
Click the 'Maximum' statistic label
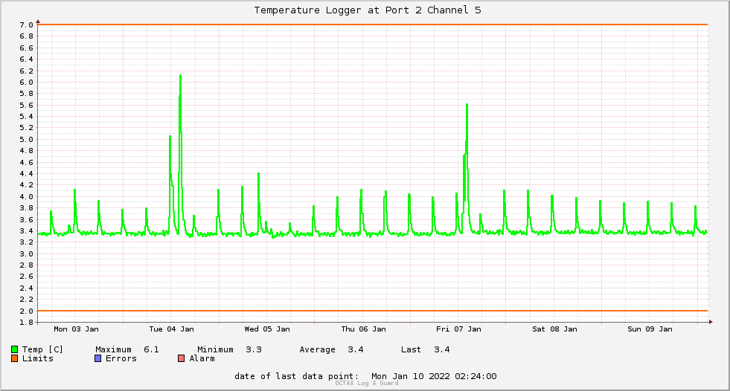click(x=114, y=349)
